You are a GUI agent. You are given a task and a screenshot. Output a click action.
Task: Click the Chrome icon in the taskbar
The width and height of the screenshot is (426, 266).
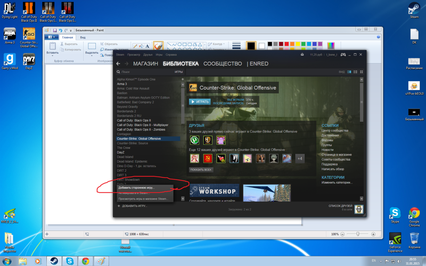pos(86,261)
